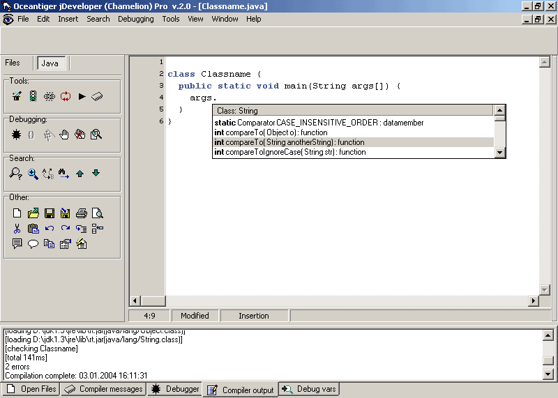This screenshot has height=398, width=558.
Task: Click the green up arrow in Search
Action: (x=80, y=174)
